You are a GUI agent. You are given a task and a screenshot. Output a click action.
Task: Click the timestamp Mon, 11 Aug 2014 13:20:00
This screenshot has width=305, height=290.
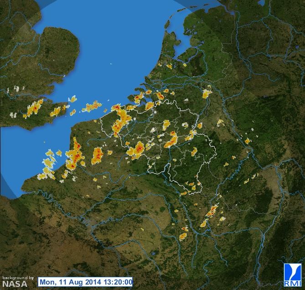point(85,282)
